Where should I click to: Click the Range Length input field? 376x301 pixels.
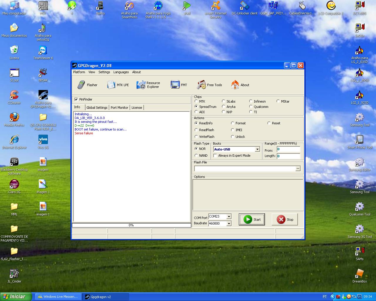coord(288,156)
